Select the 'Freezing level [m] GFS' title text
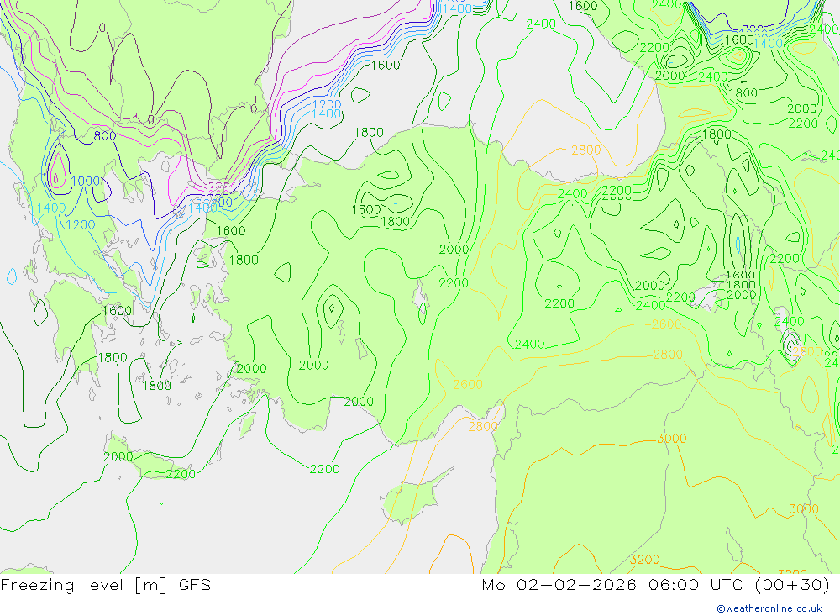The width and height of the screenshot is (840, 616). (106, 585)
